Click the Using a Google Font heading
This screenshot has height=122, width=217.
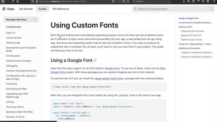click(72, 60)
